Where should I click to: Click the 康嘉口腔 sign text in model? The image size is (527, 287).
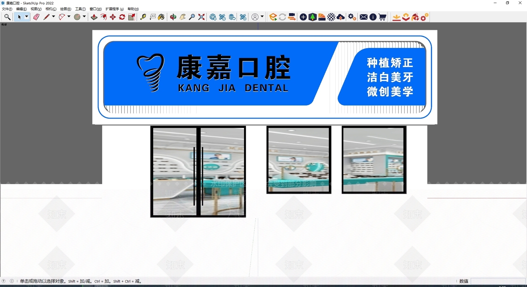click(234, 67)
